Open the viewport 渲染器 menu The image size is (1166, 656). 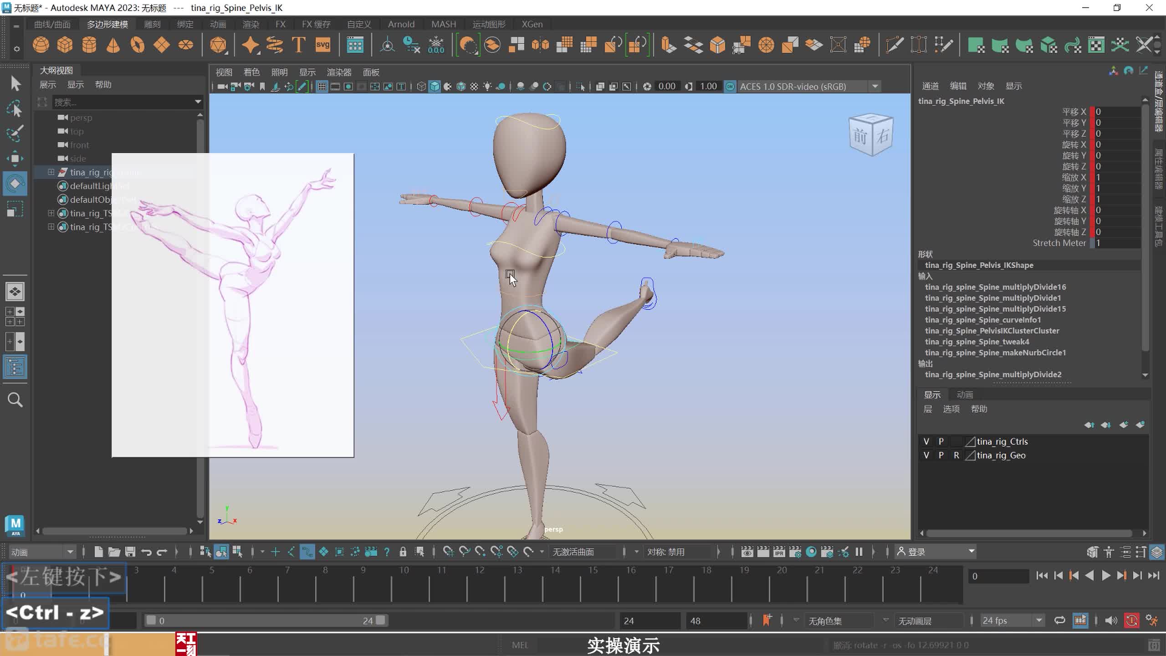coord(339,72)
